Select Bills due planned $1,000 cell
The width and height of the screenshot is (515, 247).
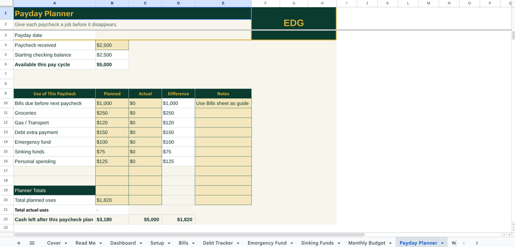(x=112, y=103)
